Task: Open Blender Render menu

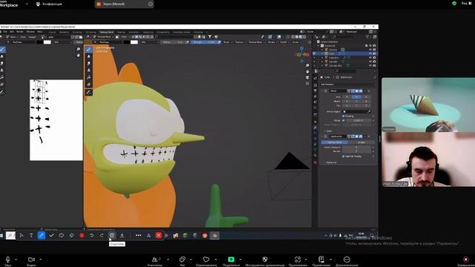Action: 20,32
